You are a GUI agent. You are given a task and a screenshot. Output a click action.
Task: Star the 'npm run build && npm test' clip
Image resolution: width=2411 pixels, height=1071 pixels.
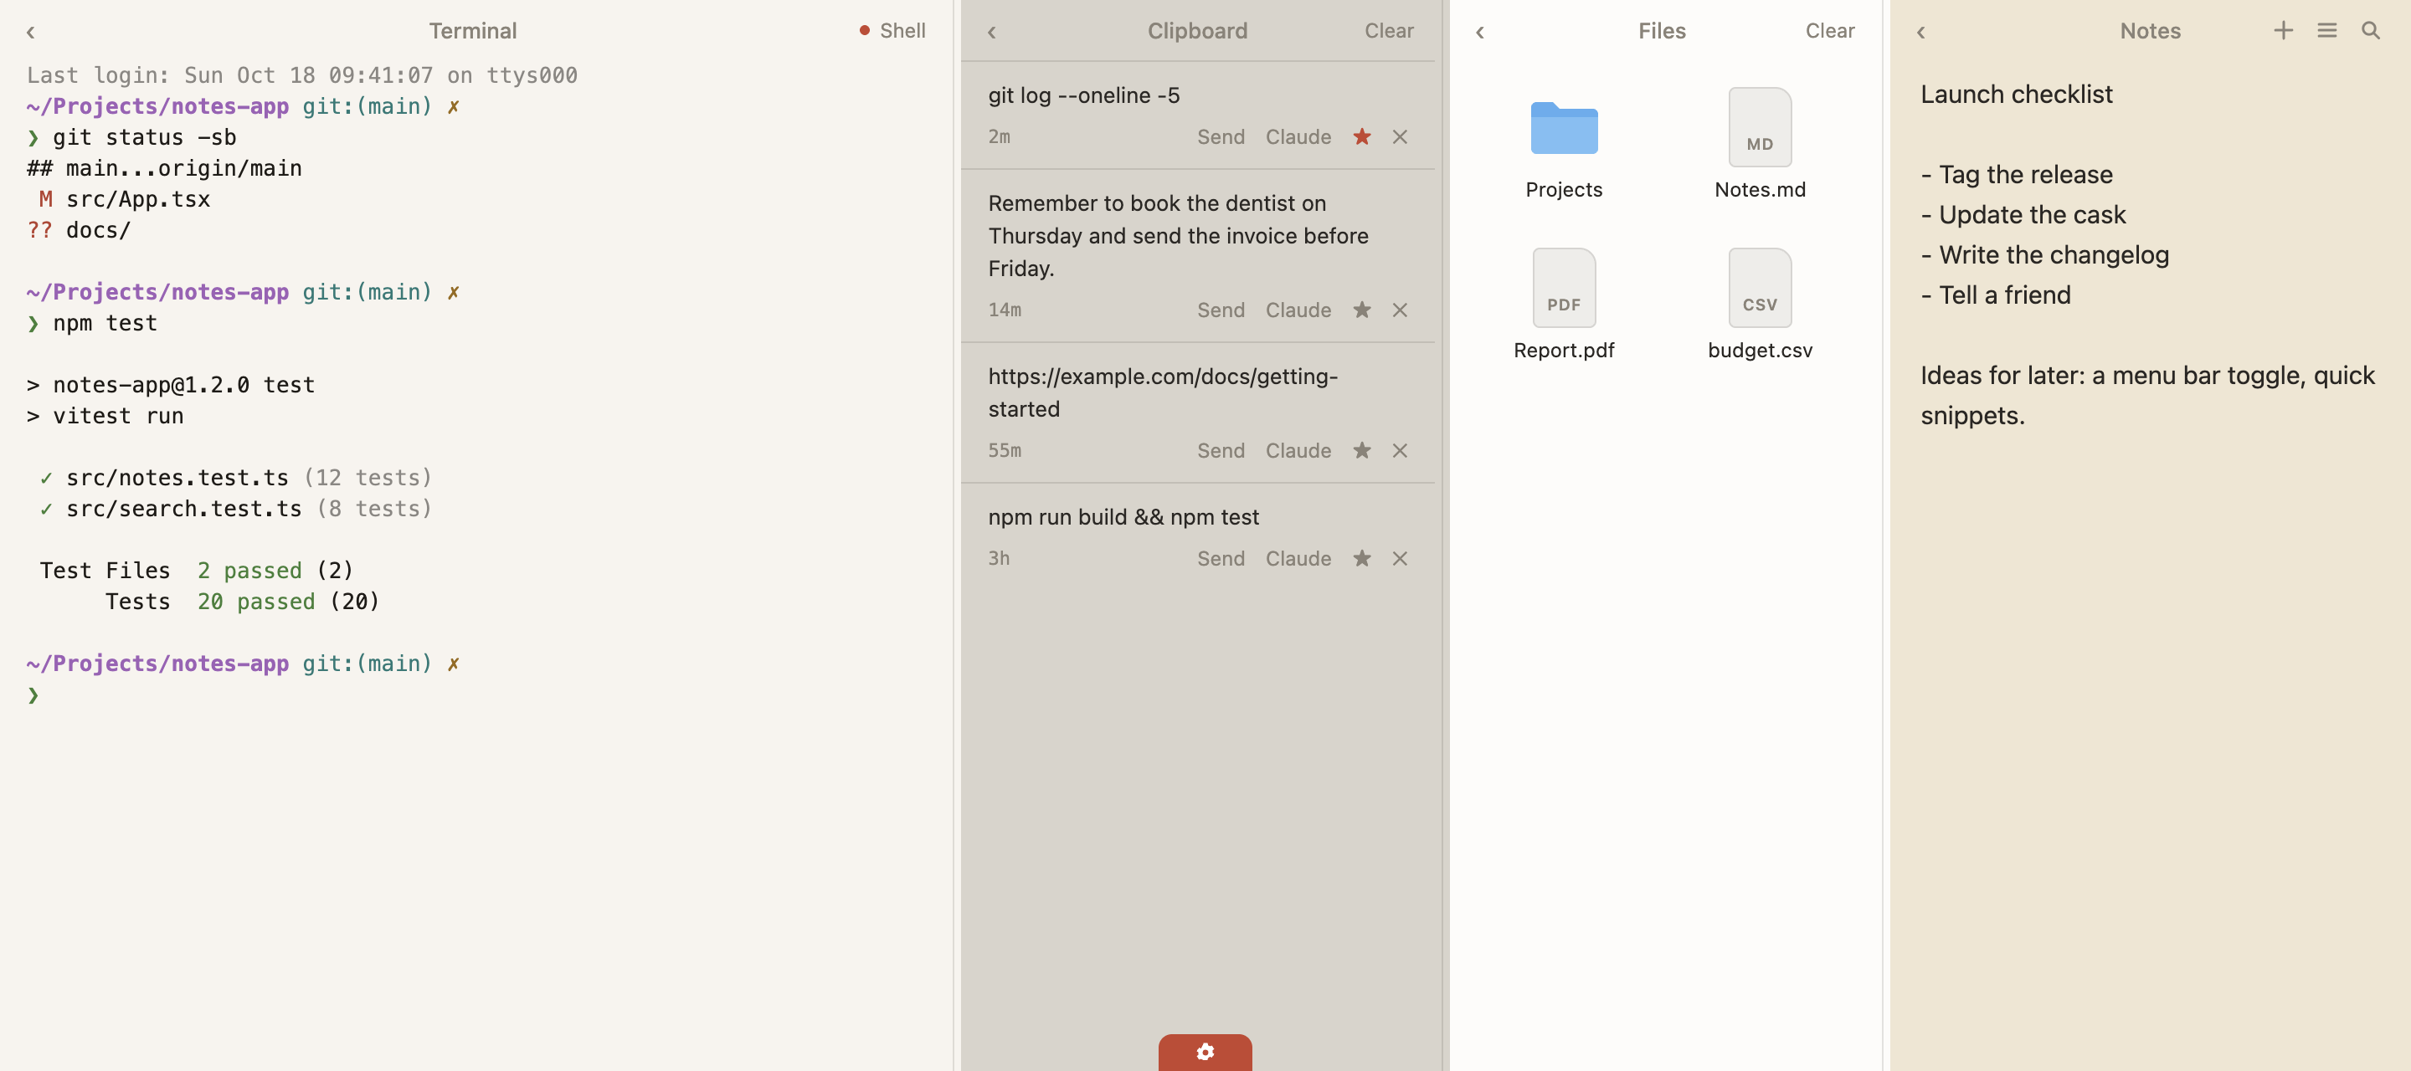click(1362, 558)
